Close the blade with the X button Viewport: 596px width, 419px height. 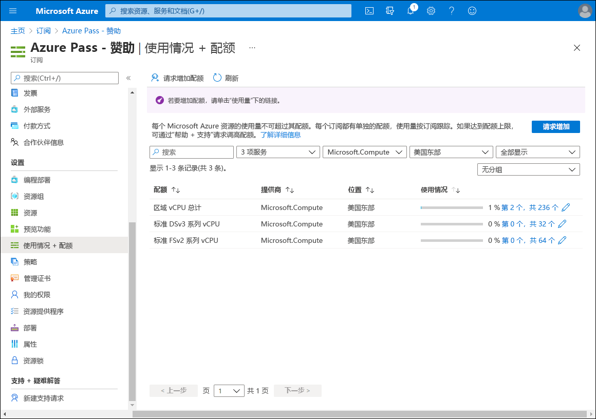click(x=577, y=48)
